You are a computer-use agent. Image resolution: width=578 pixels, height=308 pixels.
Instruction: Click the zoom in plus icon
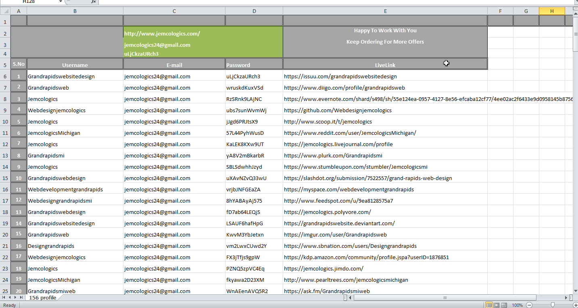point(576,305)
